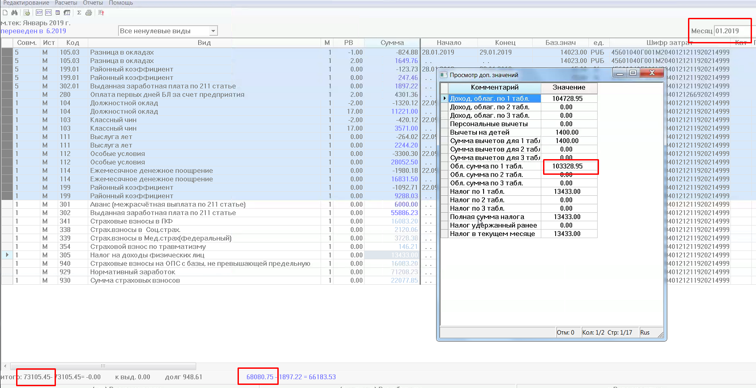Select Страховой взнос по травматизму row

[210, 247]
